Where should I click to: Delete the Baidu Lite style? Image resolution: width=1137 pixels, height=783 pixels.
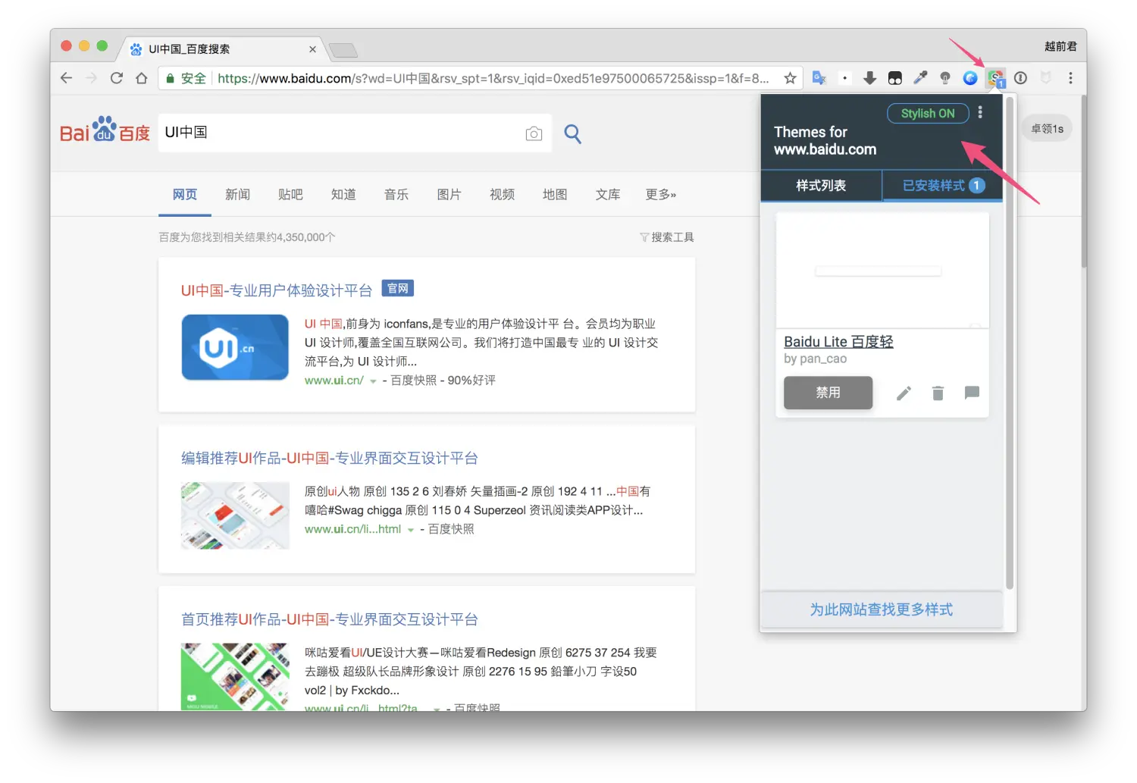(938, 393)
